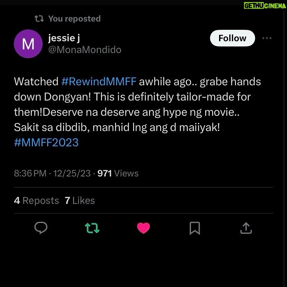Image resolution: width=287 pixels, height=287 pixels.
Task: Open the reply comment bubble icon
Action: [x=41, y=228]
